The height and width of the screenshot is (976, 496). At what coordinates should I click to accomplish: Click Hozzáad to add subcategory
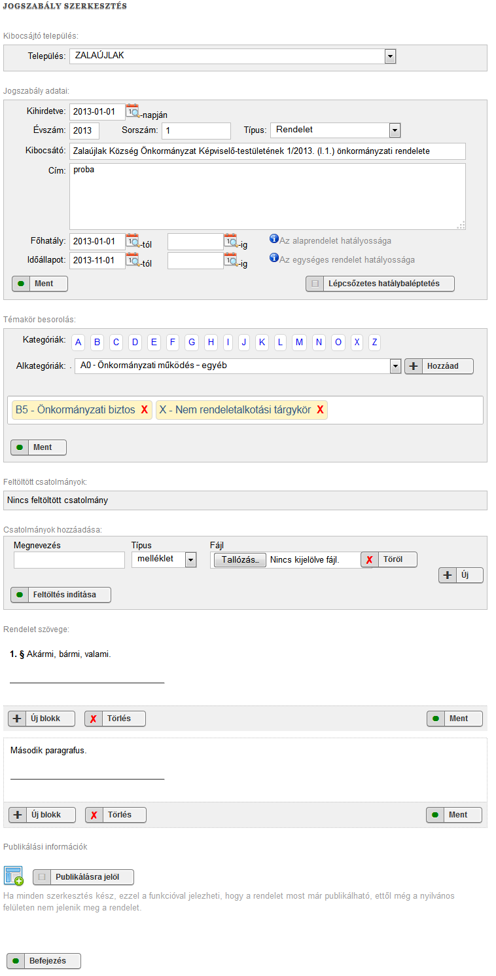click(439, 366)
